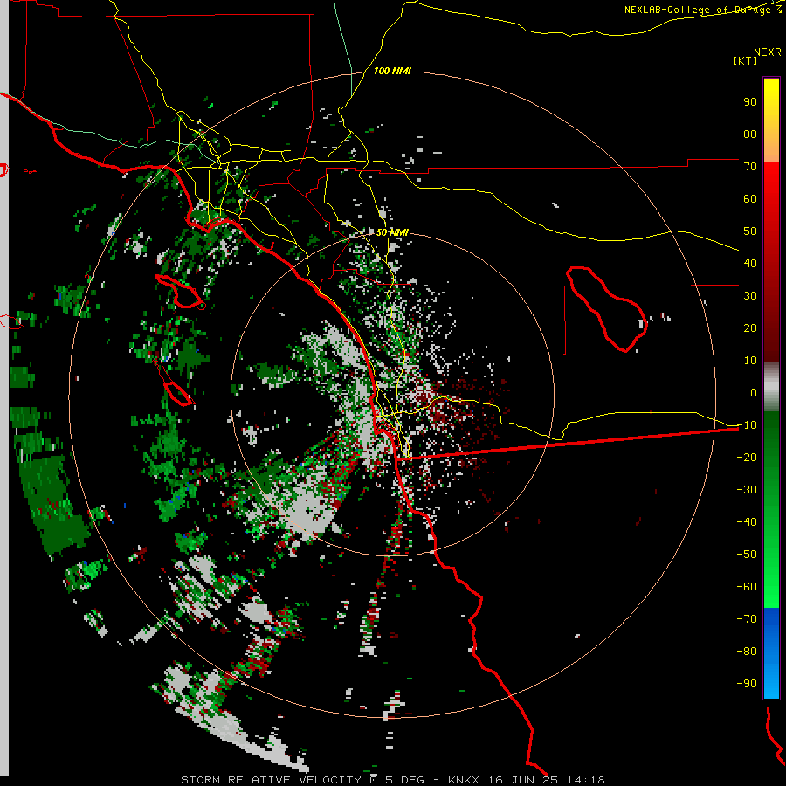Click the gray zero-velocity color band
The height and width of the screenshot is (786, 786).
click(771, 386)
